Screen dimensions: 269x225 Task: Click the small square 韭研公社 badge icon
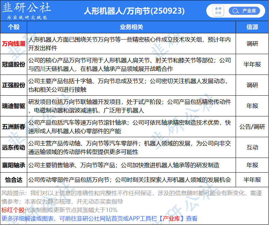(x=218, y=11)
